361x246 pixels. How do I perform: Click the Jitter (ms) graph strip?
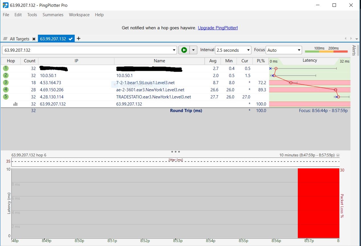[175, 162]
